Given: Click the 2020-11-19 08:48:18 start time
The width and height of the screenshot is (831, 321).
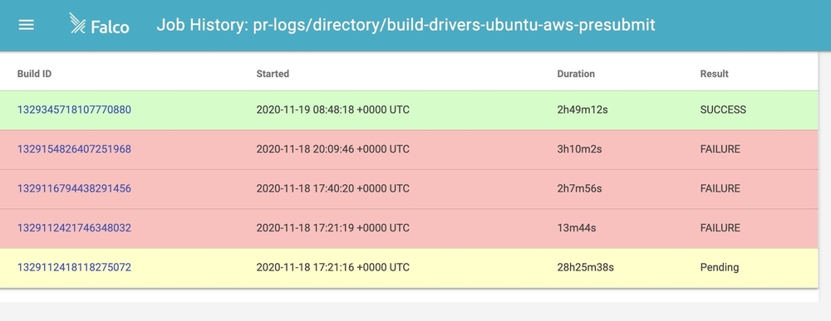Looking at the screenshot, I should 333,110.
